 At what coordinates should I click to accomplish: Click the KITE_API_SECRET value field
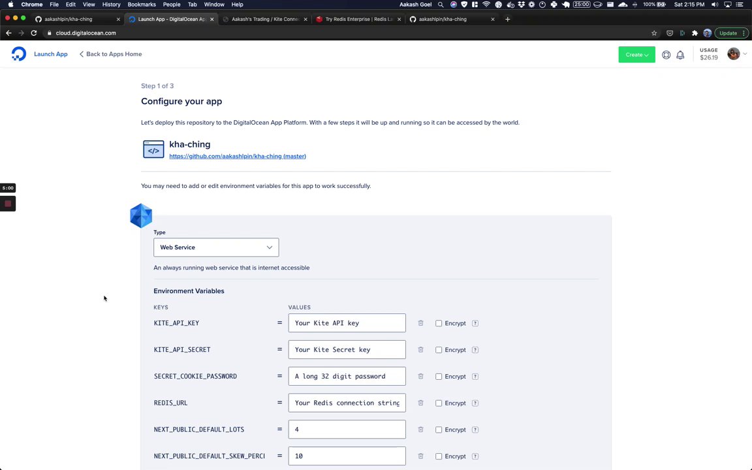(x=347, y=350)
